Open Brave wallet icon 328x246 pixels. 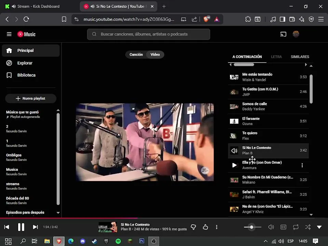click(292, 19)
